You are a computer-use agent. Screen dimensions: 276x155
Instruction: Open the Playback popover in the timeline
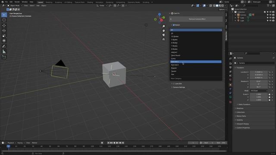click(12, 143)
